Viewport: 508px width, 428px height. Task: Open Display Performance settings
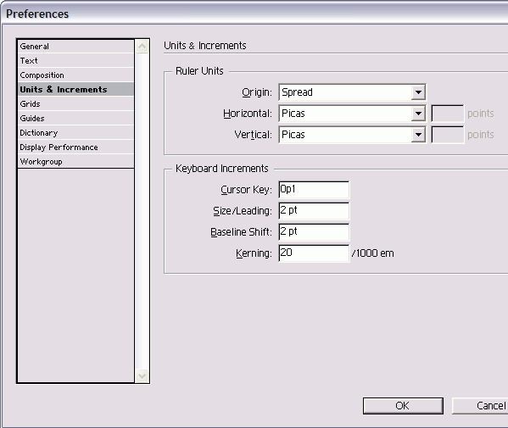[x=75, y=147]
